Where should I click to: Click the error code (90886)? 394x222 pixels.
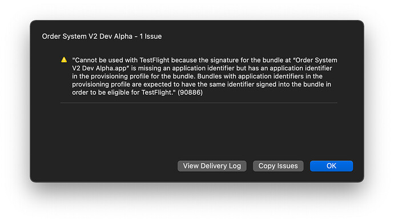tap(190, 92)
